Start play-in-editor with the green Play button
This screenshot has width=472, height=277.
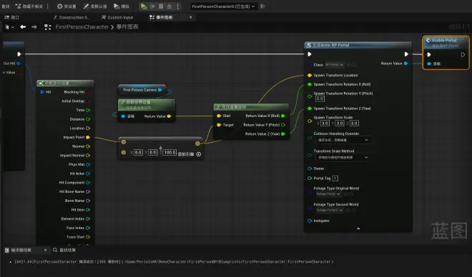click(144, 6)
